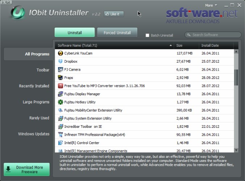
Task: Minimize the IObit Uninstaller window
Action: pyautogui.click(x=226, y=6)
